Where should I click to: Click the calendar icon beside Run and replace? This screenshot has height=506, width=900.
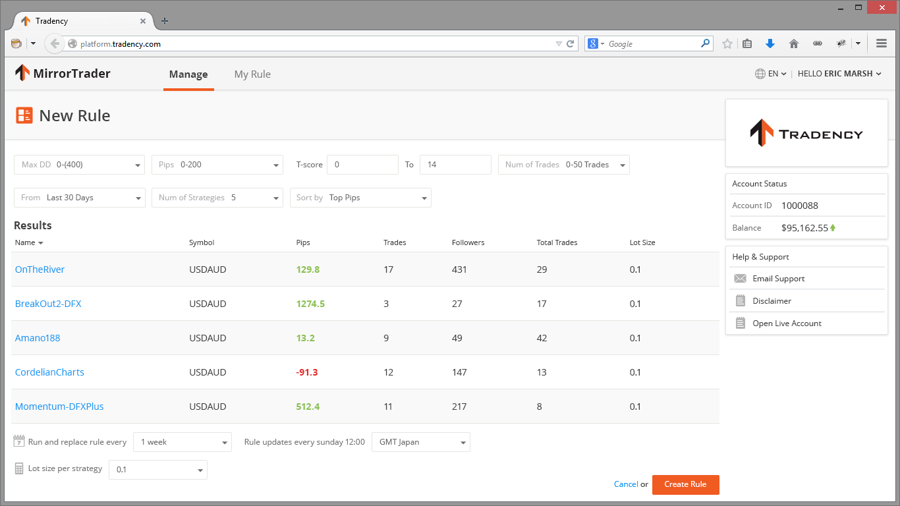coord(19,441)
